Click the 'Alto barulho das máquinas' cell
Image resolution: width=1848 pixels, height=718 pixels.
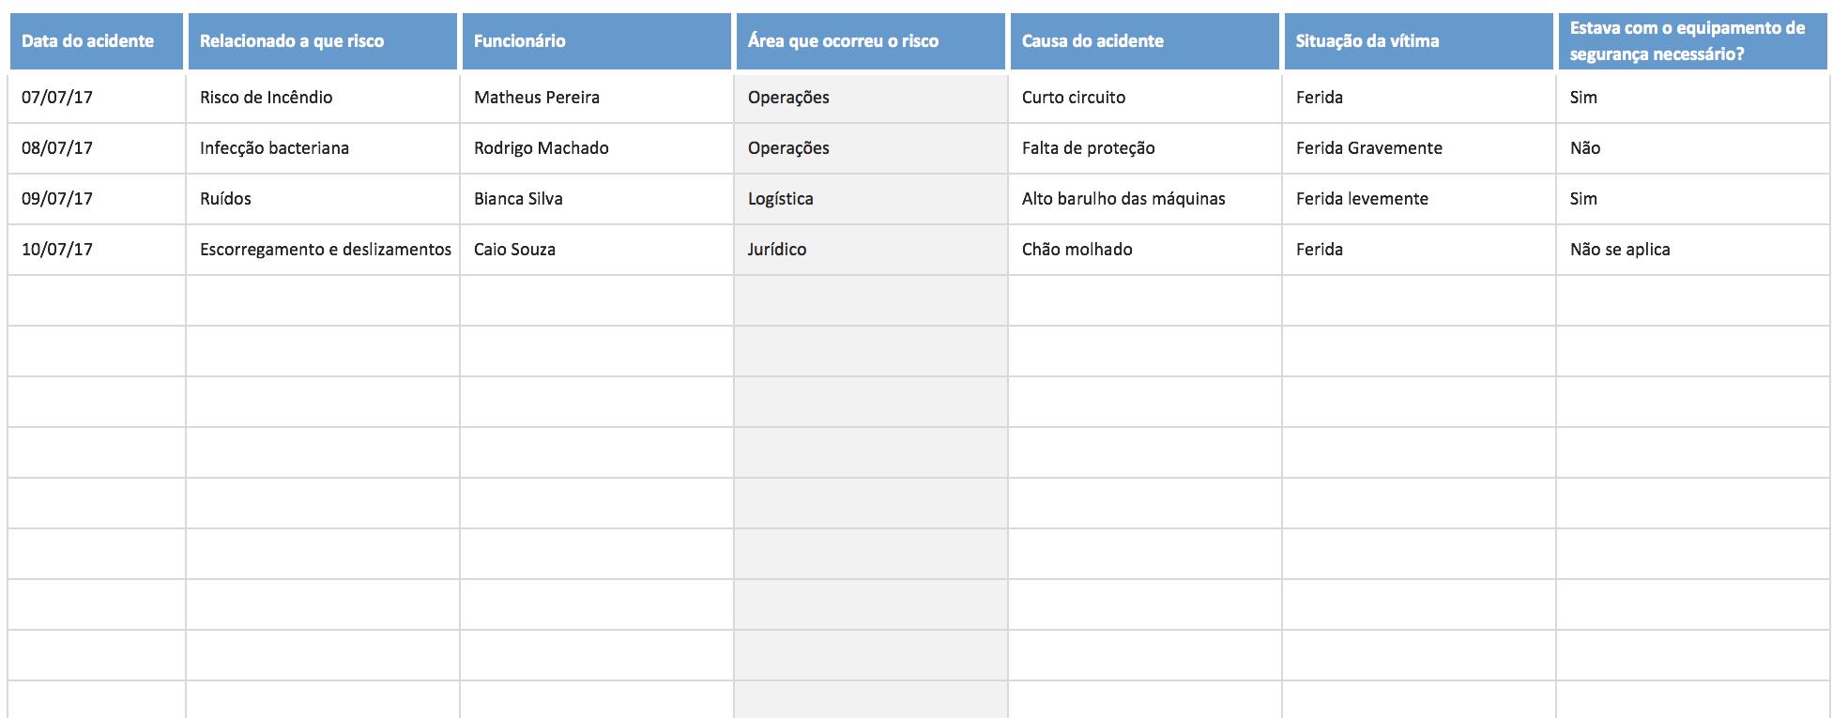point(1144,199)
